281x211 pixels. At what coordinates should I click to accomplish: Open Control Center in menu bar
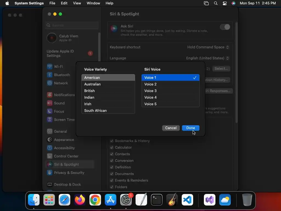224,3
